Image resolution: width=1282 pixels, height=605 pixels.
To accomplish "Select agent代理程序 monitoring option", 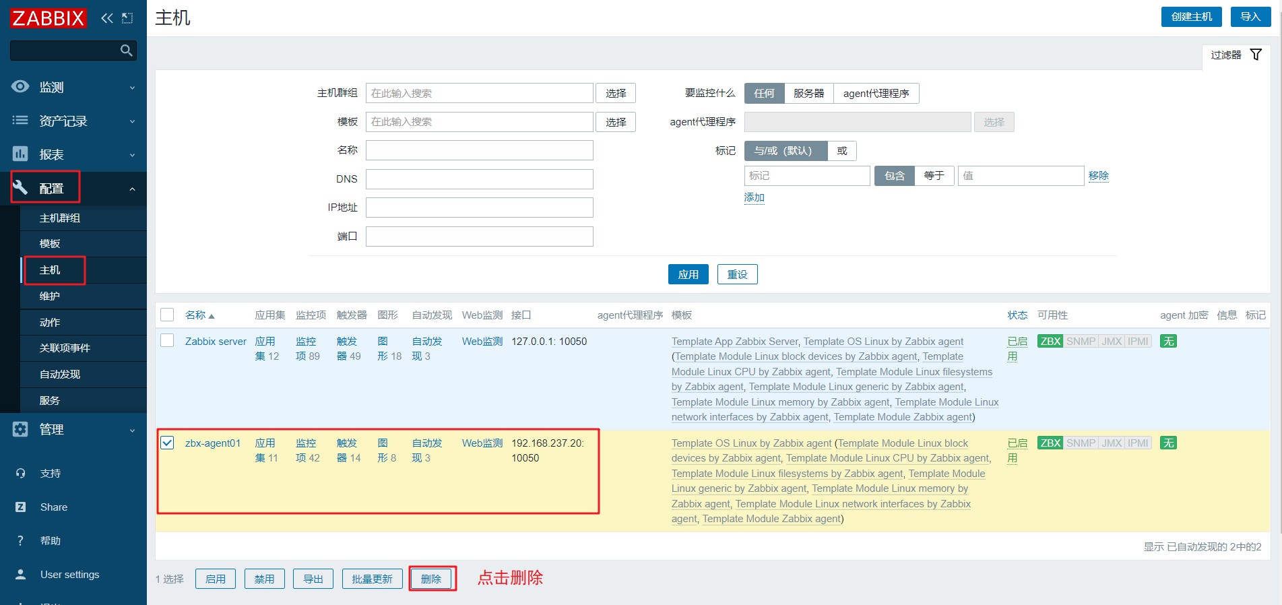I will coord(876,93).
